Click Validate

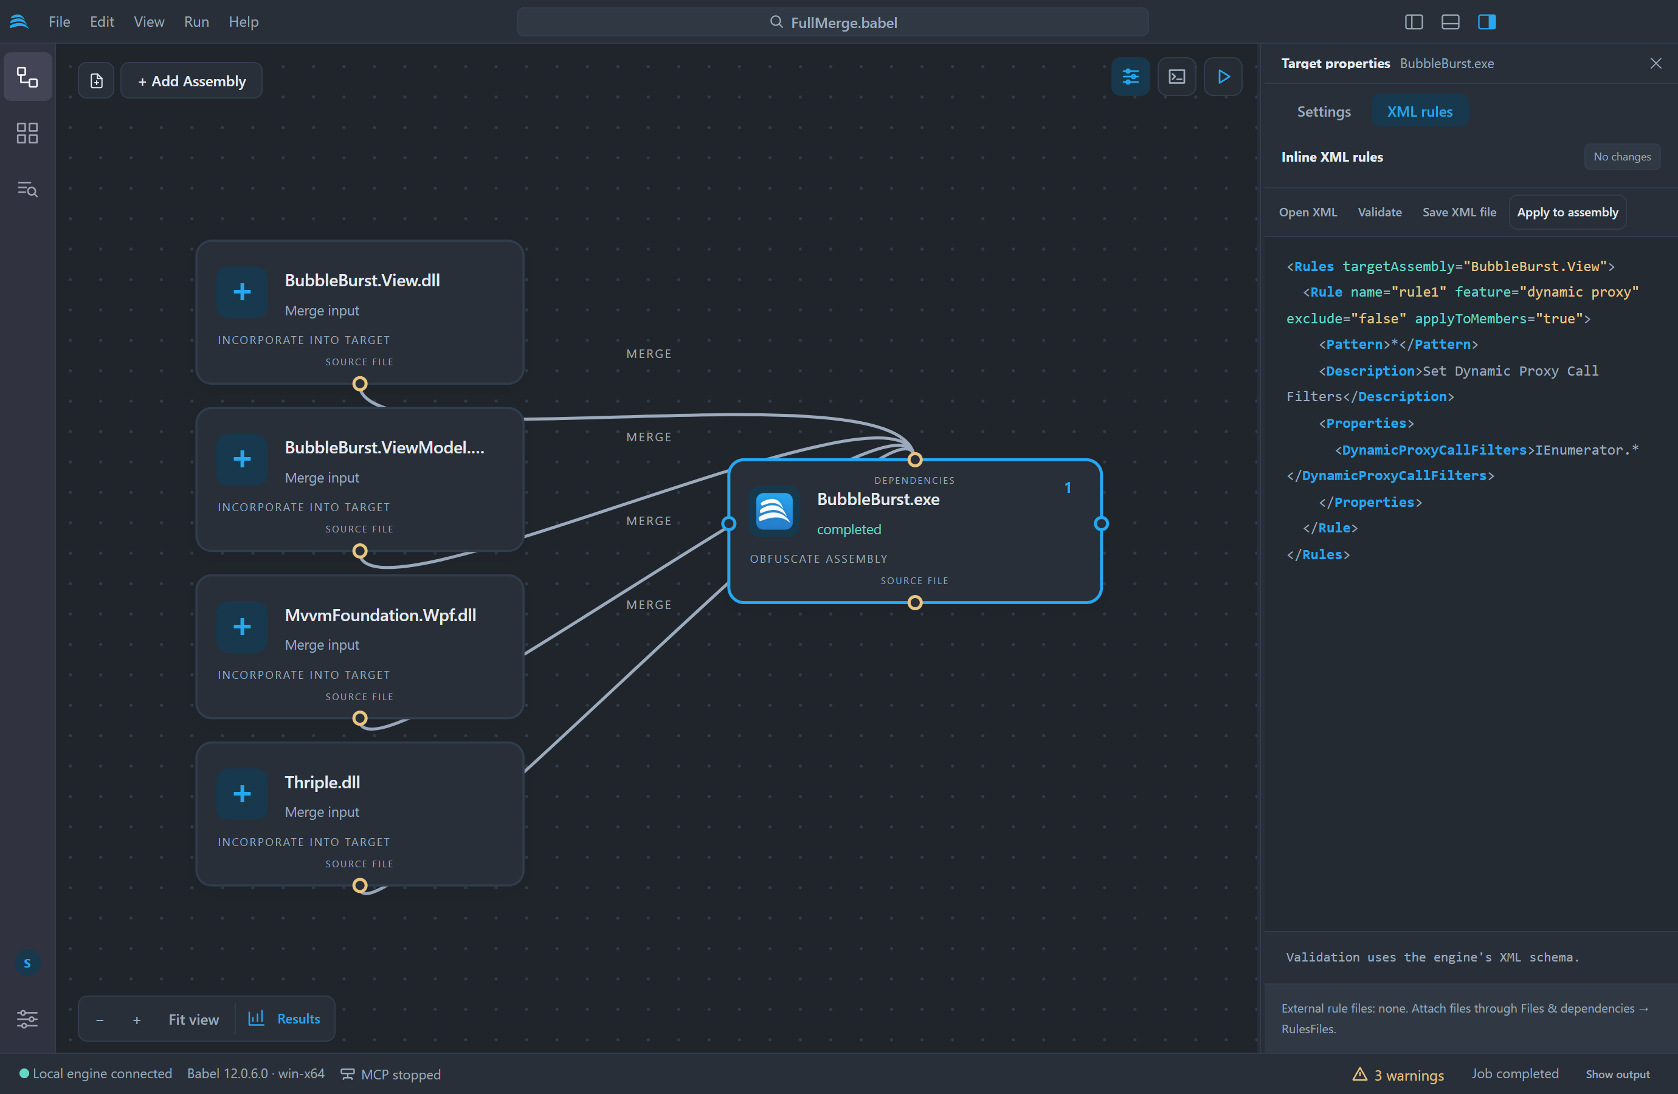pos(1379,212)
